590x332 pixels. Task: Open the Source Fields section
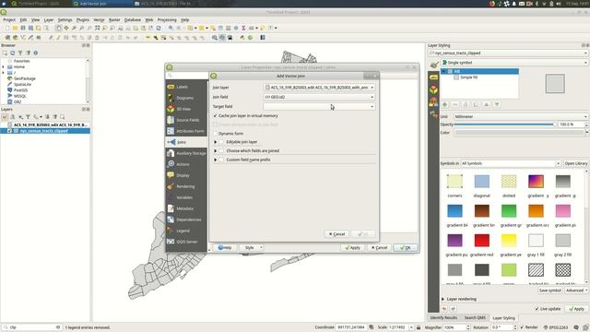pos(186,120)
